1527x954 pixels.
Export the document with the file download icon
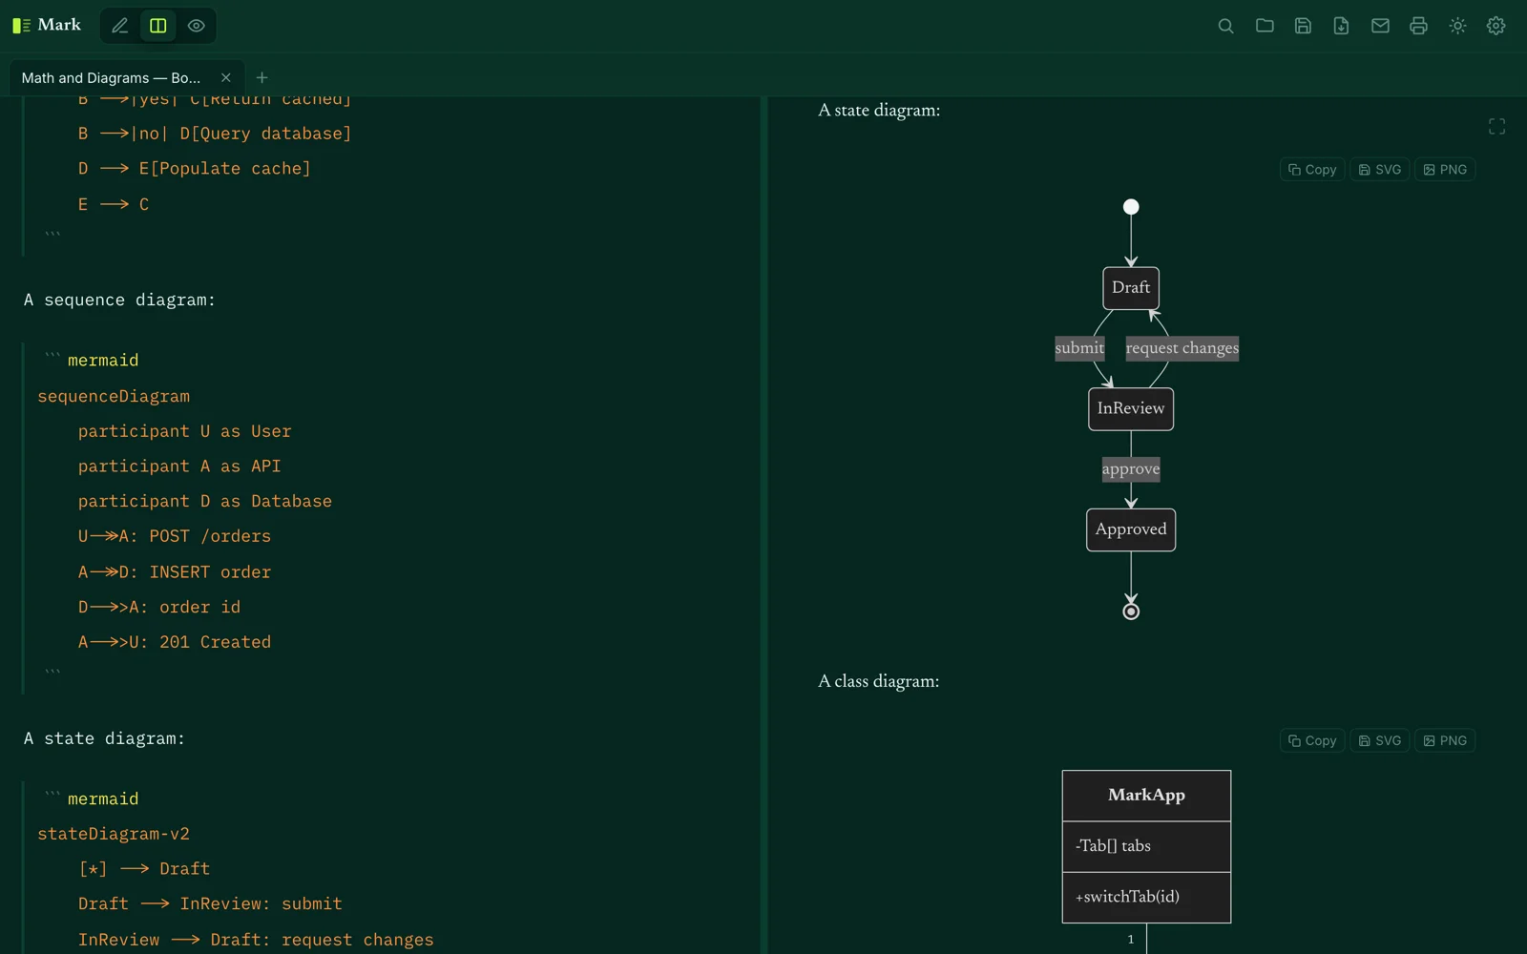point(1341,26)
